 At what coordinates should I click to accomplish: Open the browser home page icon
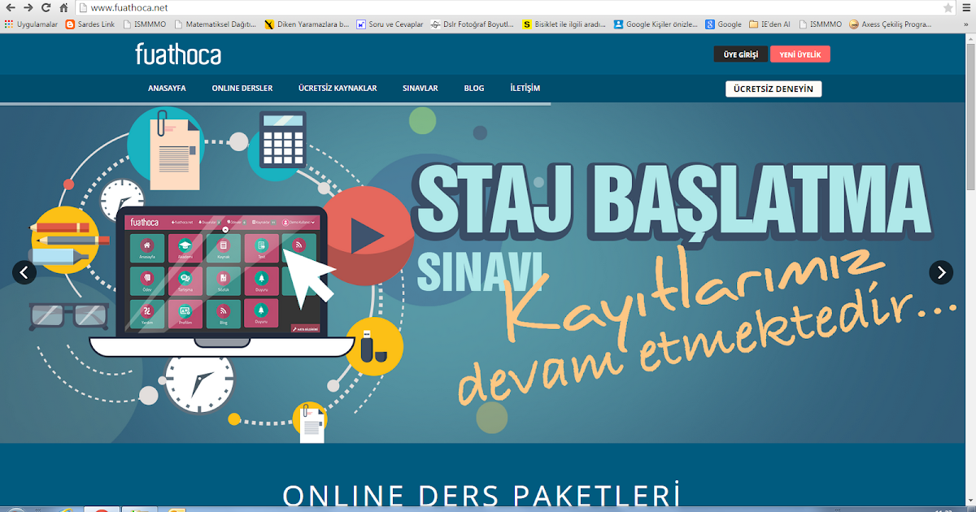[63, 7]
